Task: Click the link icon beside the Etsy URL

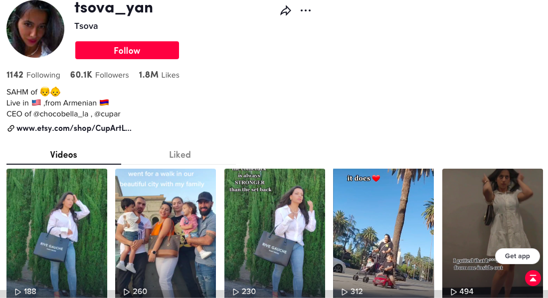Action: (x=10, y=128)
